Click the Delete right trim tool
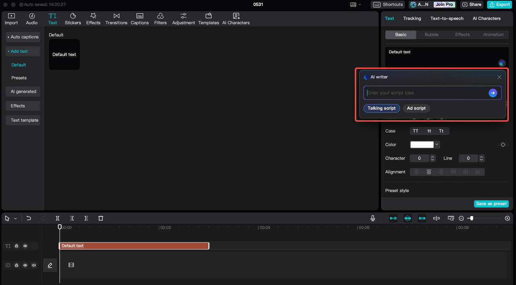Screen dimensions: 516x285 [x=86, y=218]
